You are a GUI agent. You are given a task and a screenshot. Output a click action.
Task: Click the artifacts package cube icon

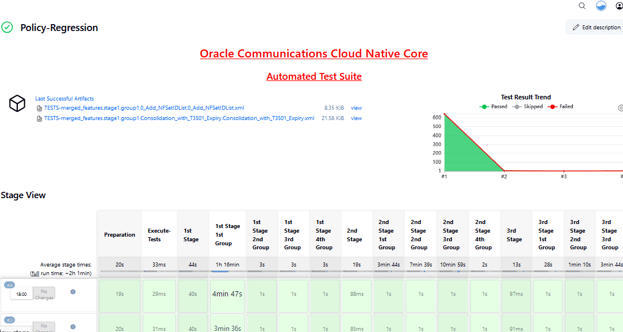(x=17, y=103)
